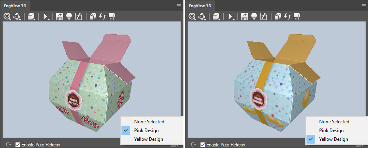Screen dimensions: 368x148
Task: Click light bulb icon in left panel
Action: point(69,16)
